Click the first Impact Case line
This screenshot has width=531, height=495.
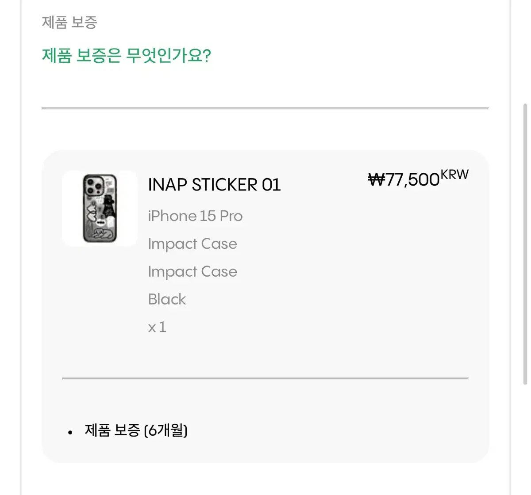click(192, 244)
